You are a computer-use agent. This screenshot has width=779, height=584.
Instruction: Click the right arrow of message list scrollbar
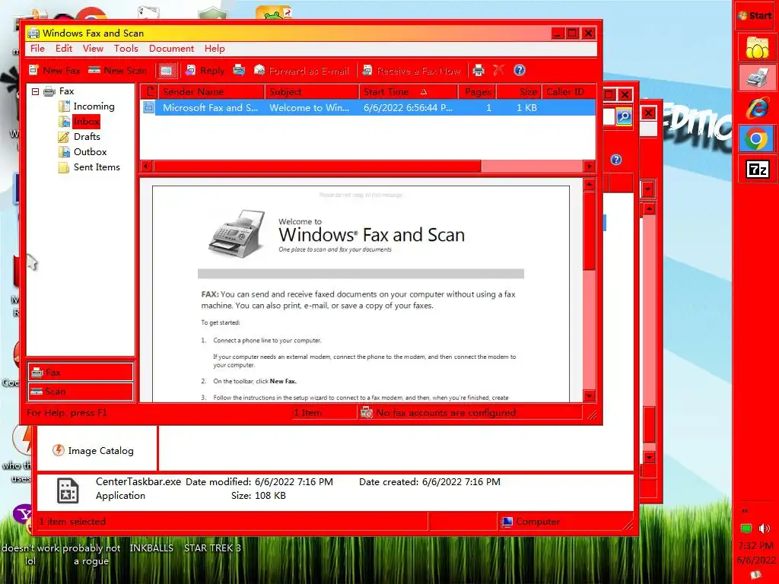tap(590, 167)
